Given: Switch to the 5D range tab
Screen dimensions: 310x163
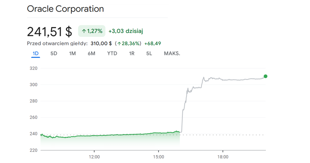Looking at the screenshot, I should tap(54, 53).
